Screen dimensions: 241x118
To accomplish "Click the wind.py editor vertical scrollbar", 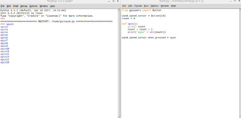I will coord(240,63).
